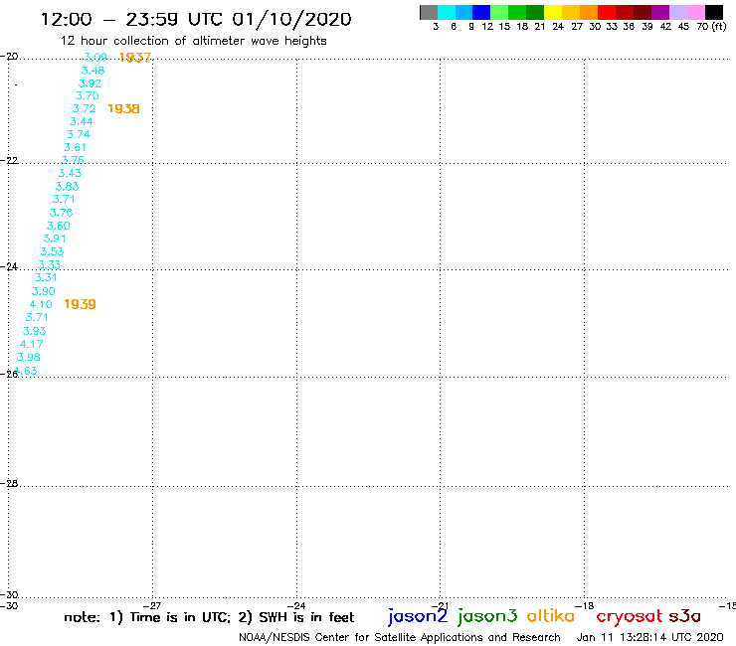Click the -28 latitude axis label
Screen dimensions: 736x646
(x=9, y=483)
